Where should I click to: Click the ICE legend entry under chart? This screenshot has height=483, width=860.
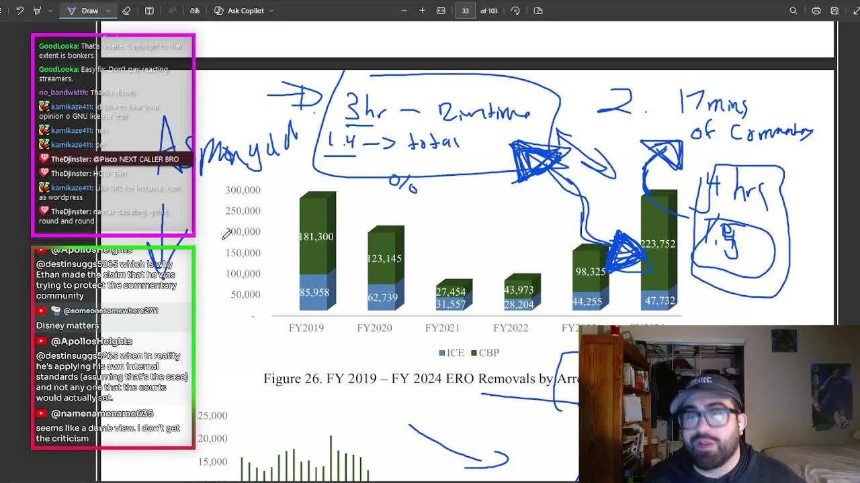[451, 353]
